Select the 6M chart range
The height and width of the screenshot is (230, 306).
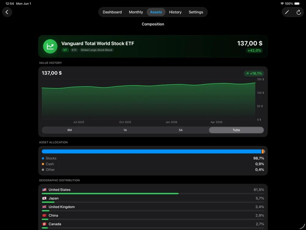pos(70,130)
